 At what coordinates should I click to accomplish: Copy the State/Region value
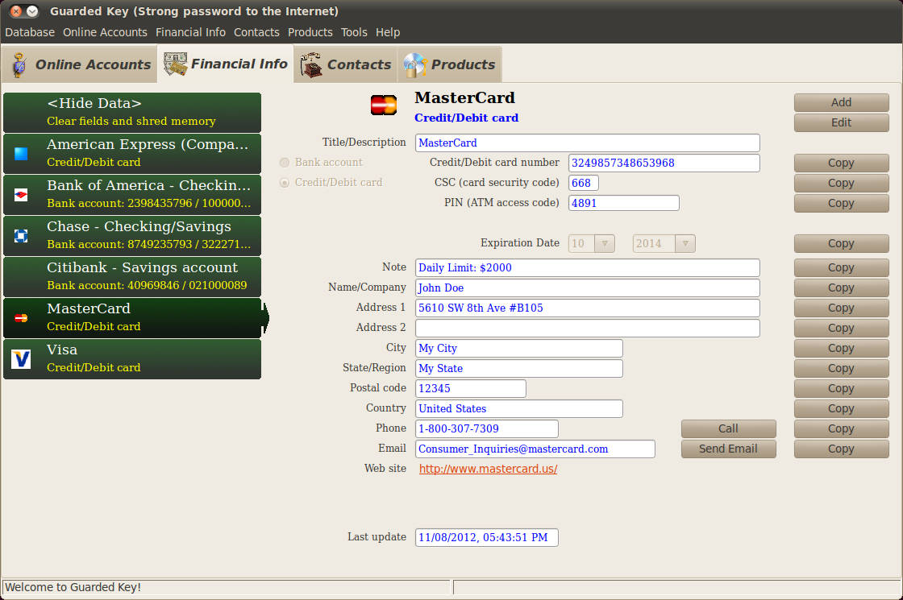841,368
